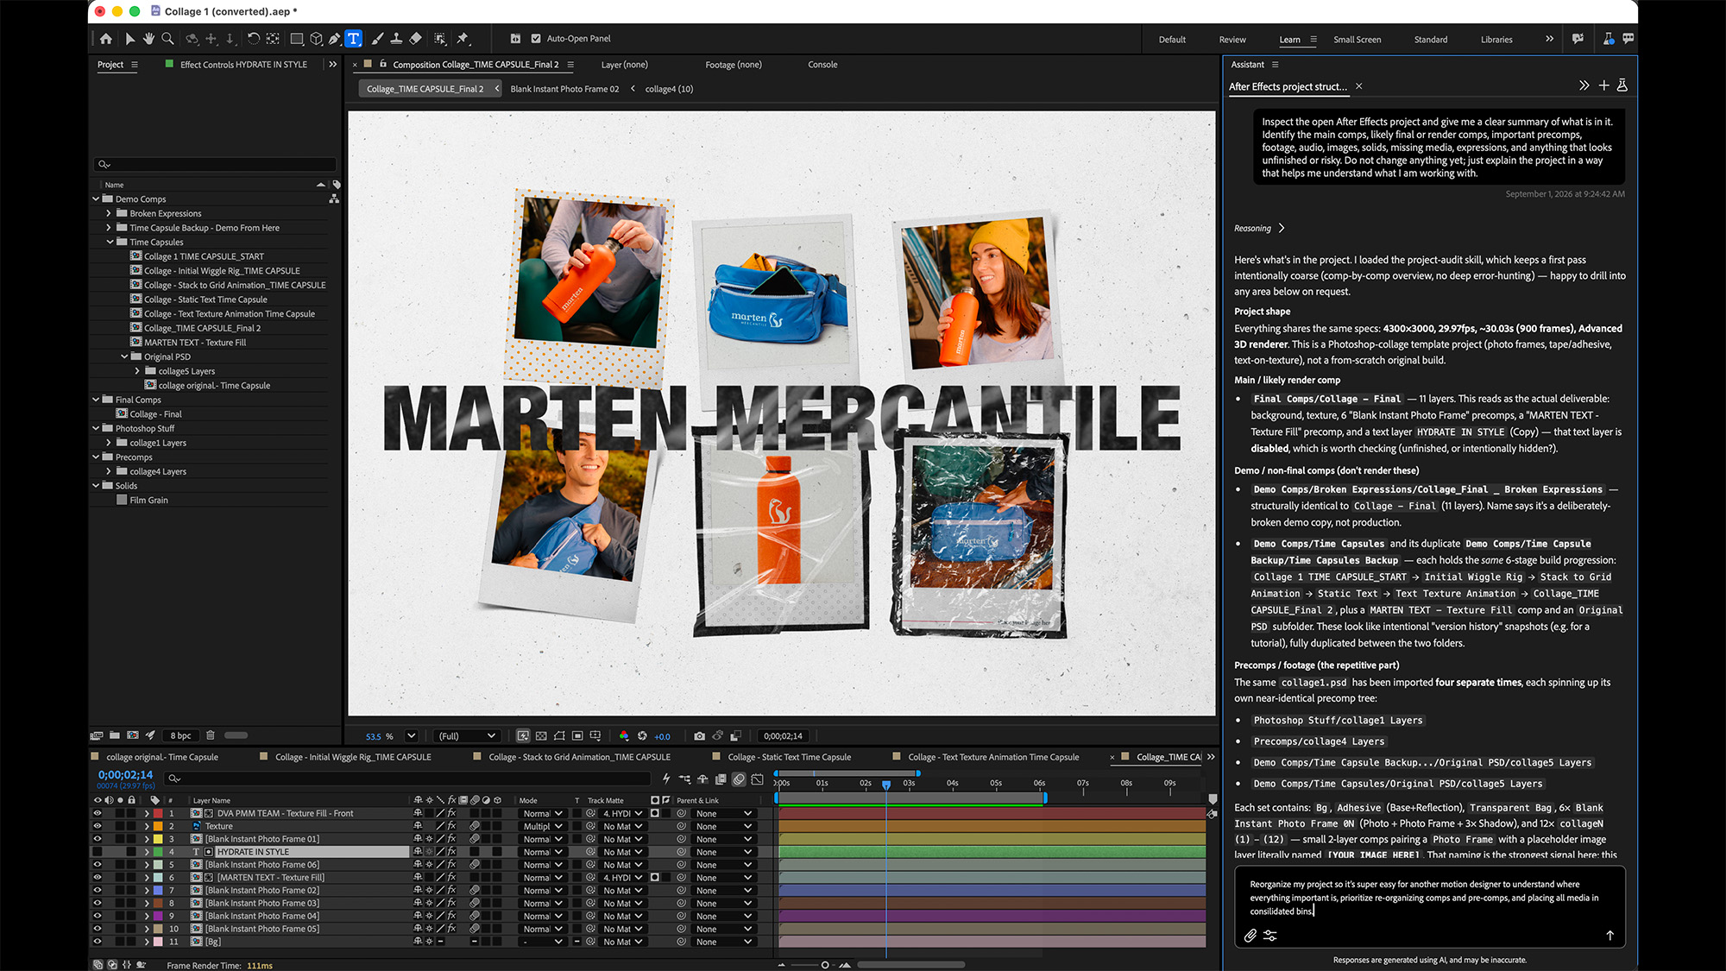Close the After Effects project struct chat tab
The width and height of the screenshot is (1726, 971).
[x=1358, y=86]
